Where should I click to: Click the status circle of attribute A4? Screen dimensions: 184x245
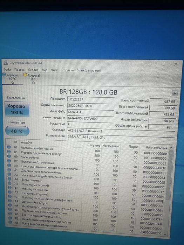(x=10, y=178)
